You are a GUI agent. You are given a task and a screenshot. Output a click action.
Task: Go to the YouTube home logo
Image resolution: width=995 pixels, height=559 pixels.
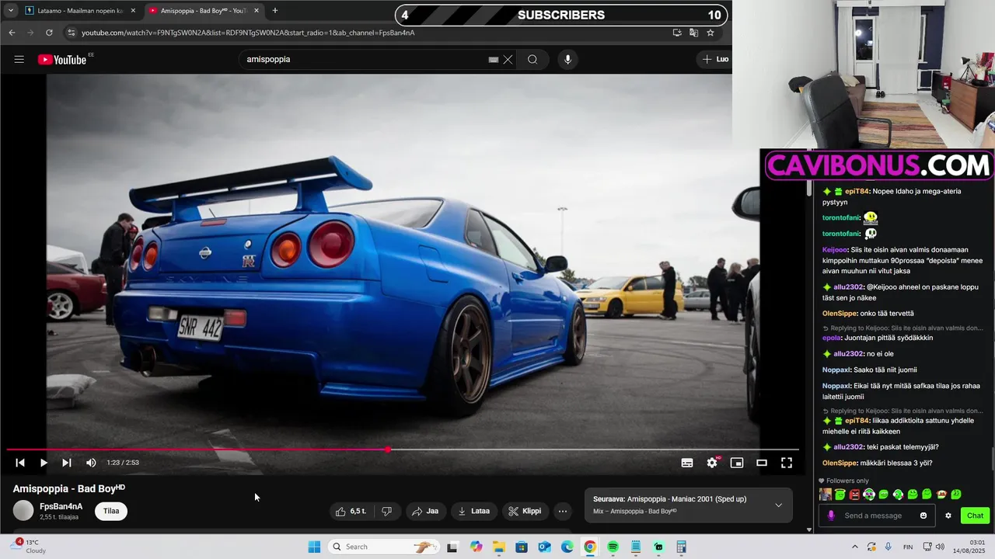[x=62, y=59]
